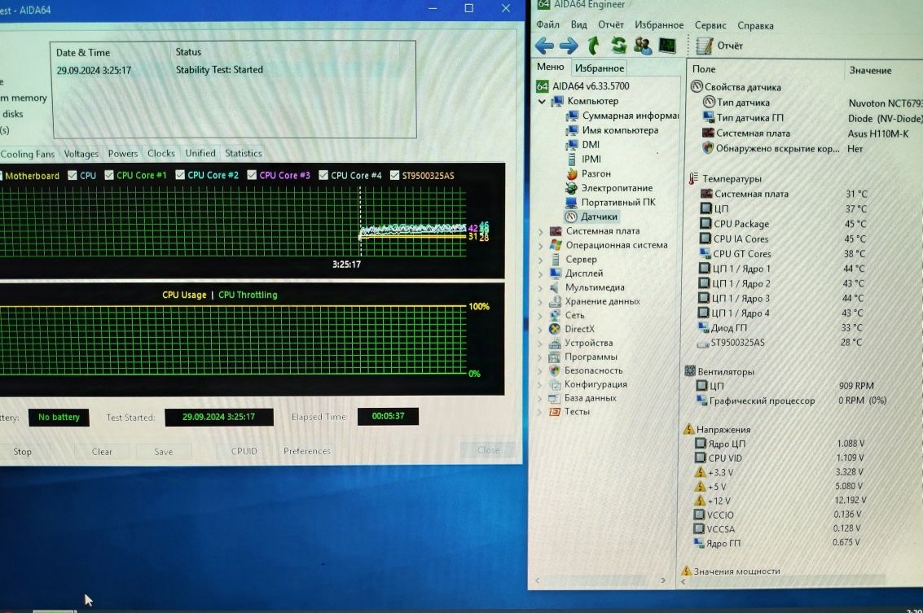Open Электропитание tree item
The image size is (923, 613).
pos(609,188)
